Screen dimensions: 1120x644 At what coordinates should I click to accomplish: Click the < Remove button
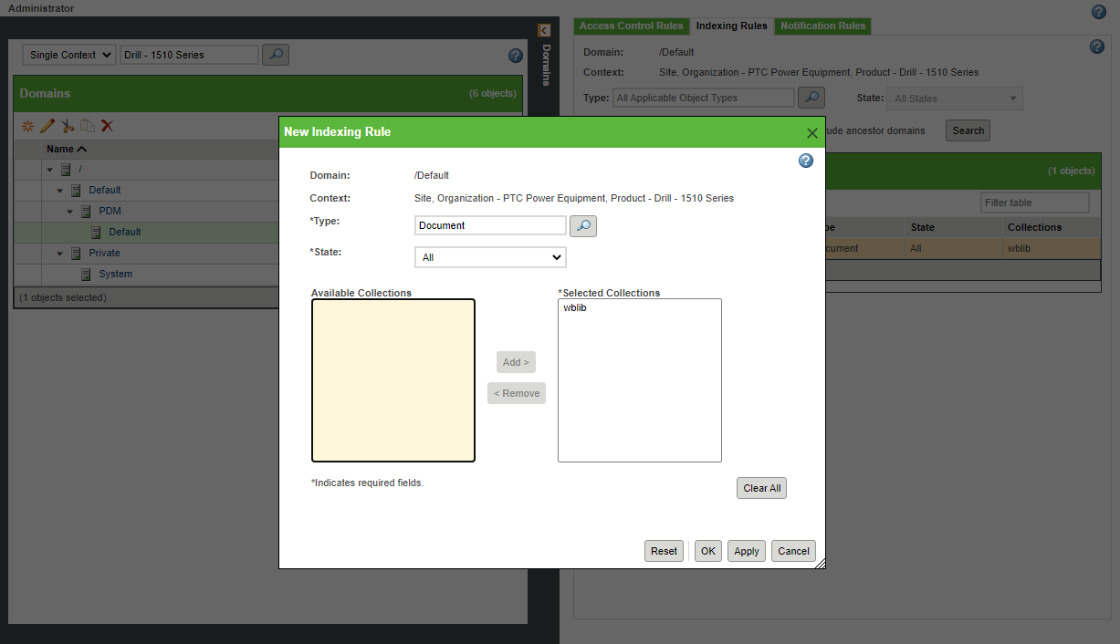pos(517,393)
